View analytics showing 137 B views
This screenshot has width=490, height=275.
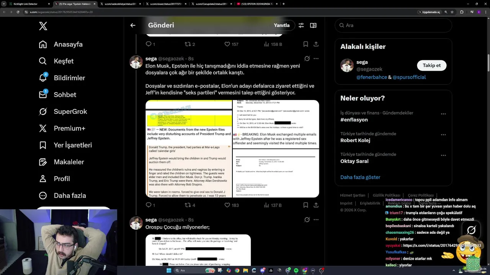coord(273,205)
